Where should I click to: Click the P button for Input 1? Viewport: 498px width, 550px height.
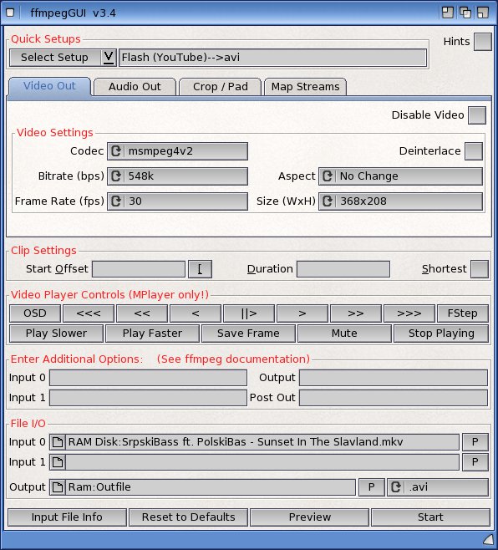(475, 462)
